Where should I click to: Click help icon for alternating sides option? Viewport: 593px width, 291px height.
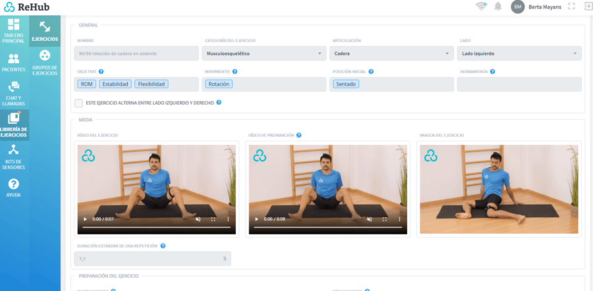pos(219,103)
